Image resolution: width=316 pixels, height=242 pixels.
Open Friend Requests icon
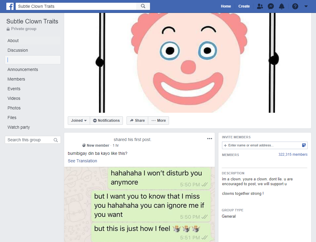[260, 6]
